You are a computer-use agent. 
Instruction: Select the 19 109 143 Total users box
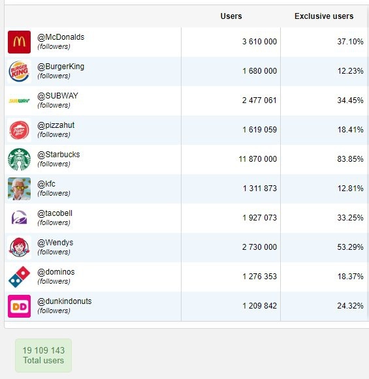click(44, 356)
